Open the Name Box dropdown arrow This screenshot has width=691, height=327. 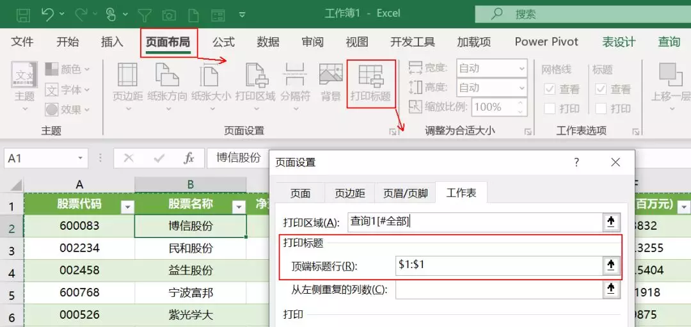[81, 158]
